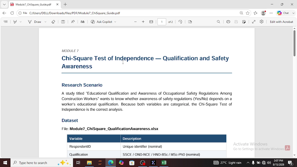The height and width of the screenshot is (167, 297).
Task: Open a new browser tab
Action: click(65, 4)
